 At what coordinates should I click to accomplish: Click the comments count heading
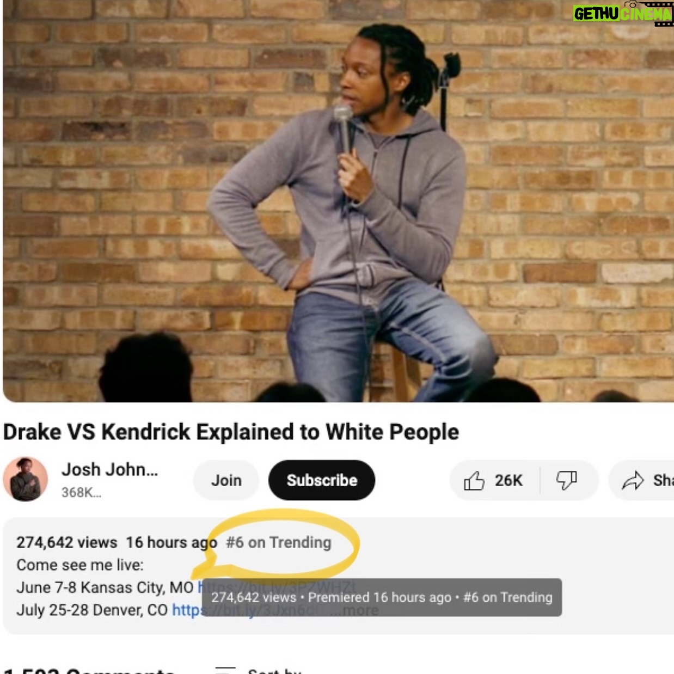click(x=89, y=670)
